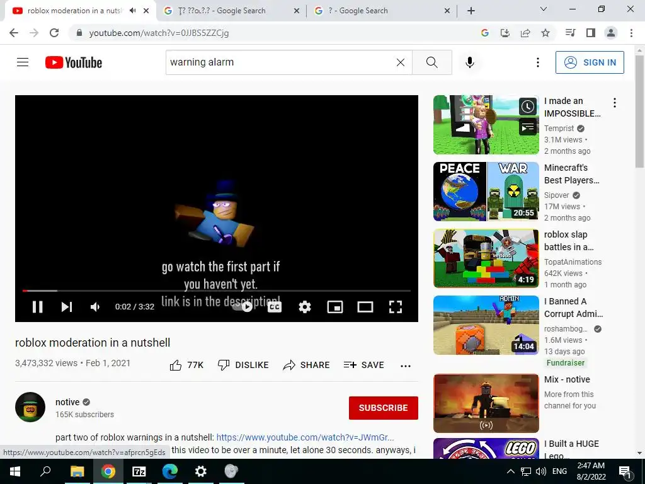The width and height of the screenshot is (645, 484).
Task: Enable miniplayer mode
Action: coord(335,307)
